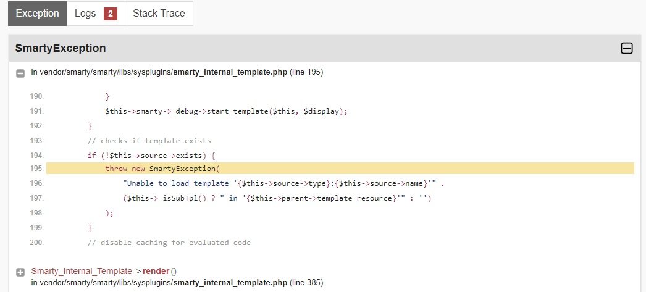Collapse the SmartyException panel
646x292 pixels.
pos(626,48)
